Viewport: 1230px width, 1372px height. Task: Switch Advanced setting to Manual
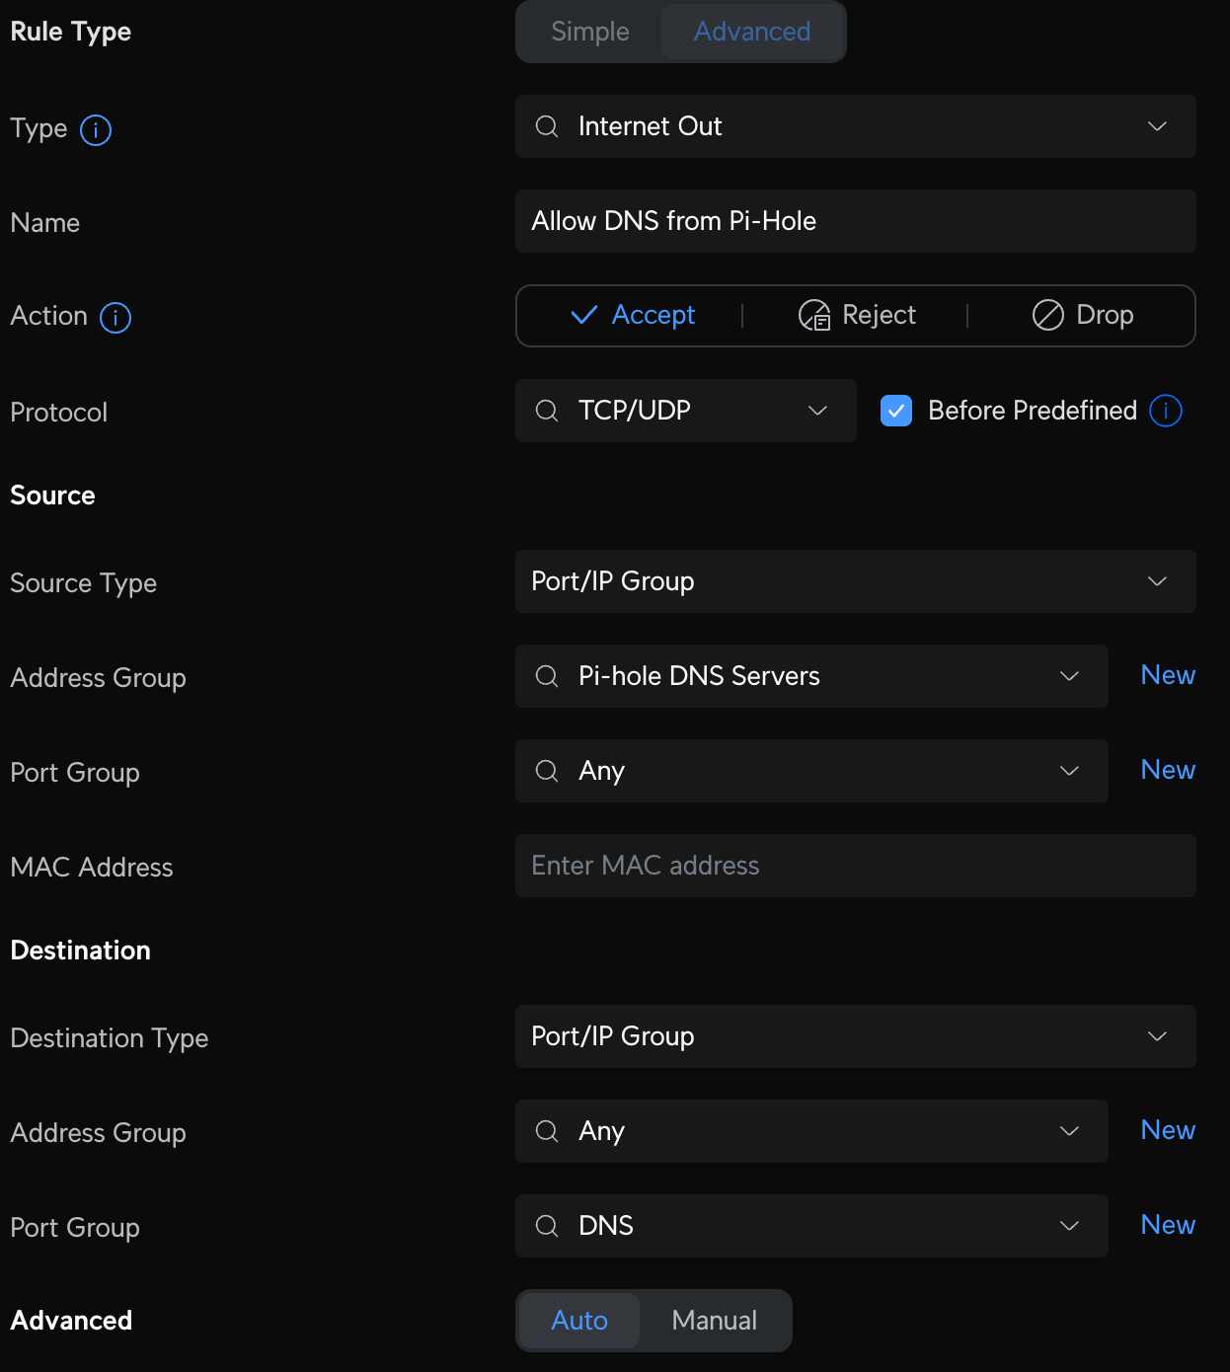[x=714, y=1321]
